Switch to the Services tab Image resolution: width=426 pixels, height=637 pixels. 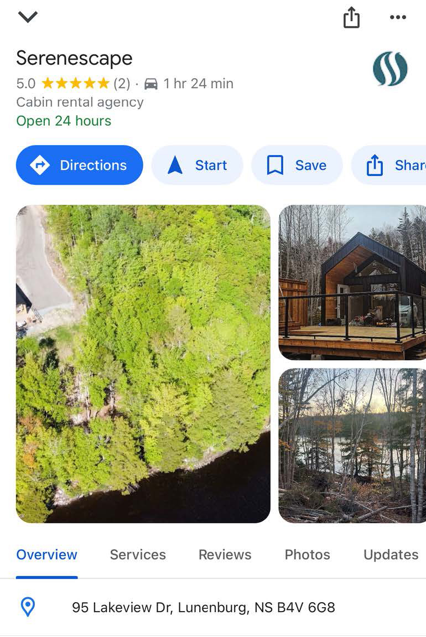[138, 555]
